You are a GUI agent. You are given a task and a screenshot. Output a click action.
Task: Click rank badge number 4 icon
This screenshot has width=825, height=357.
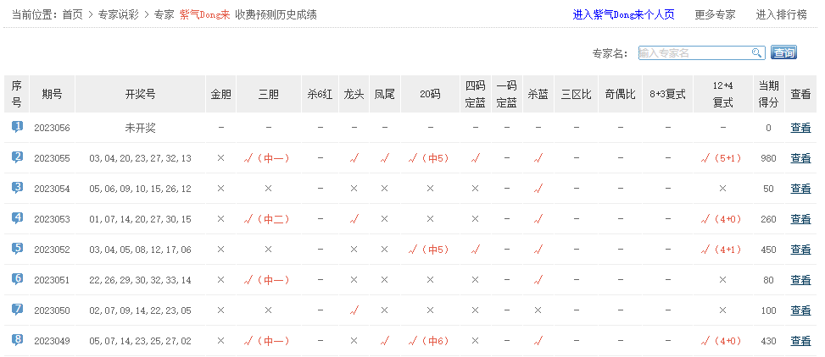(x=17, y=218)
